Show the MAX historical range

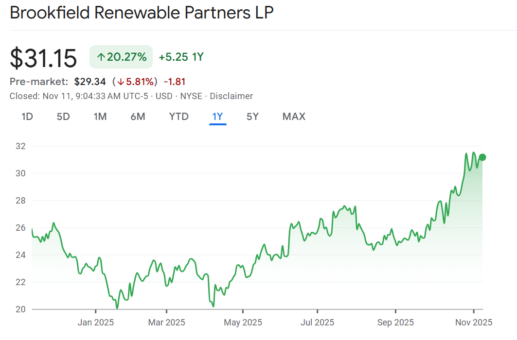(294, 117)
